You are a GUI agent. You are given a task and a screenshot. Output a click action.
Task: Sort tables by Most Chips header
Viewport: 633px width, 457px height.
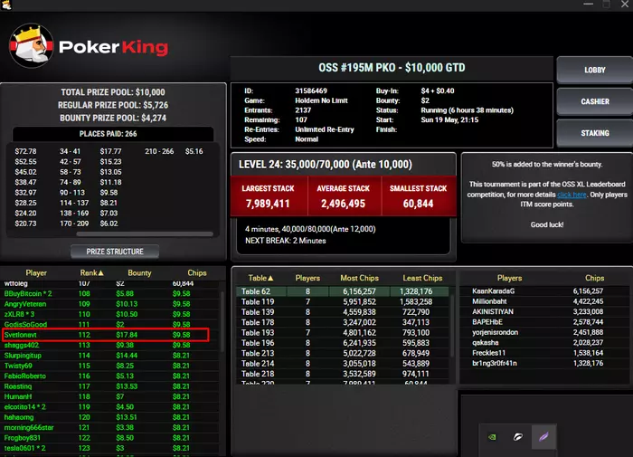[x=359, y=278]
